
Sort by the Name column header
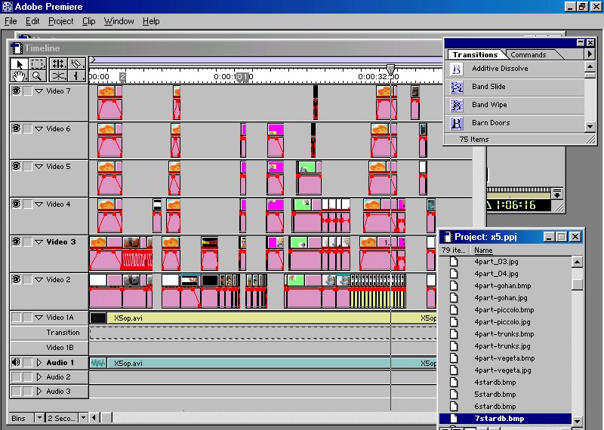[483, 250]
